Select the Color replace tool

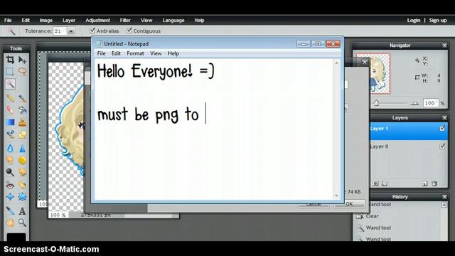tap(10, 134)
